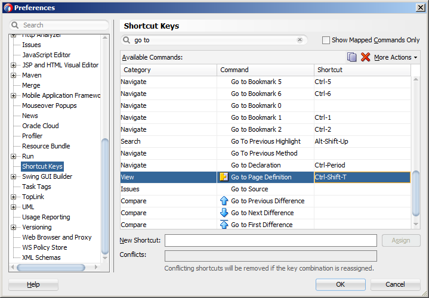Screen dimensions: 429x298
Task: Click the Go to Page Definition icon
Action: point(224,177)
